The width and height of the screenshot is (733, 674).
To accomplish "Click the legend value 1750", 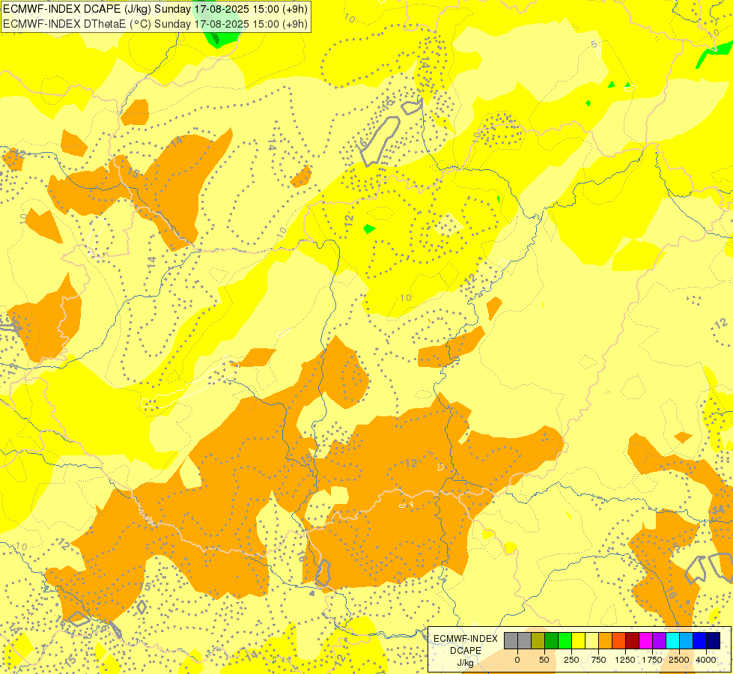I will tap(652, 660).
